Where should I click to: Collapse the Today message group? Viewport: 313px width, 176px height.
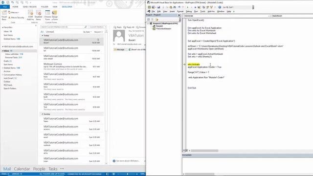click(x=43, y=36)
